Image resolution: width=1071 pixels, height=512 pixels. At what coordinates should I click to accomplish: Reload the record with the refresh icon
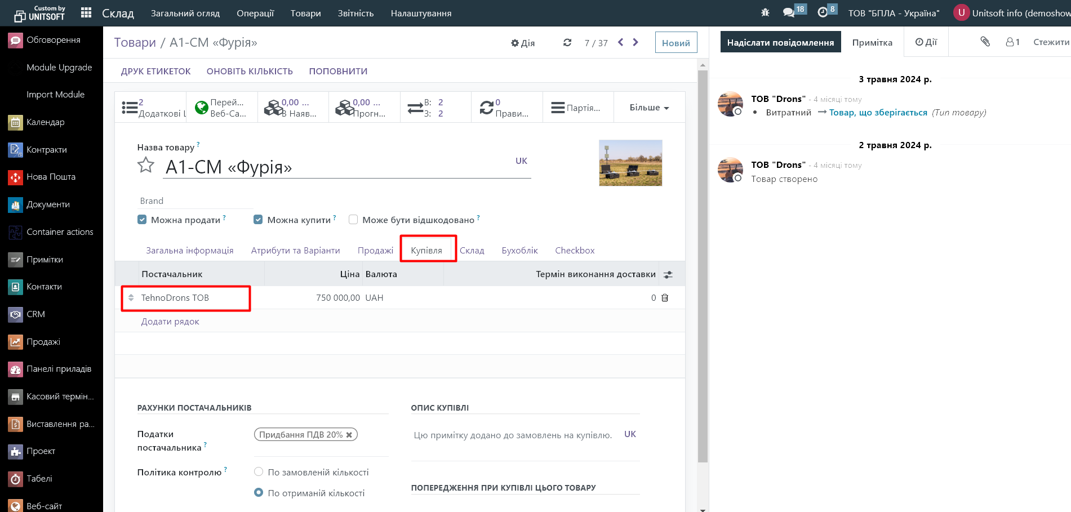[x=567, y=43]
